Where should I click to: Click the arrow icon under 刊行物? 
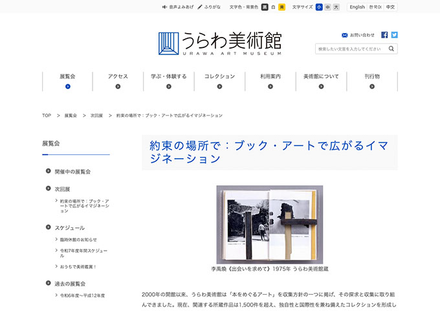[372, 87]
